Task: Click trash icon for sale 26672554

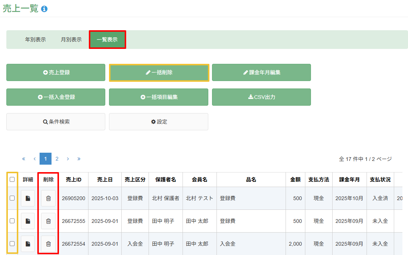Action: pyautogui.click(x=48, y=243)
